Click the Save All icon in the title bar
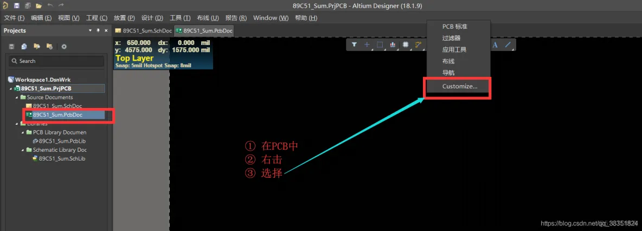 [x=28, y=6]
